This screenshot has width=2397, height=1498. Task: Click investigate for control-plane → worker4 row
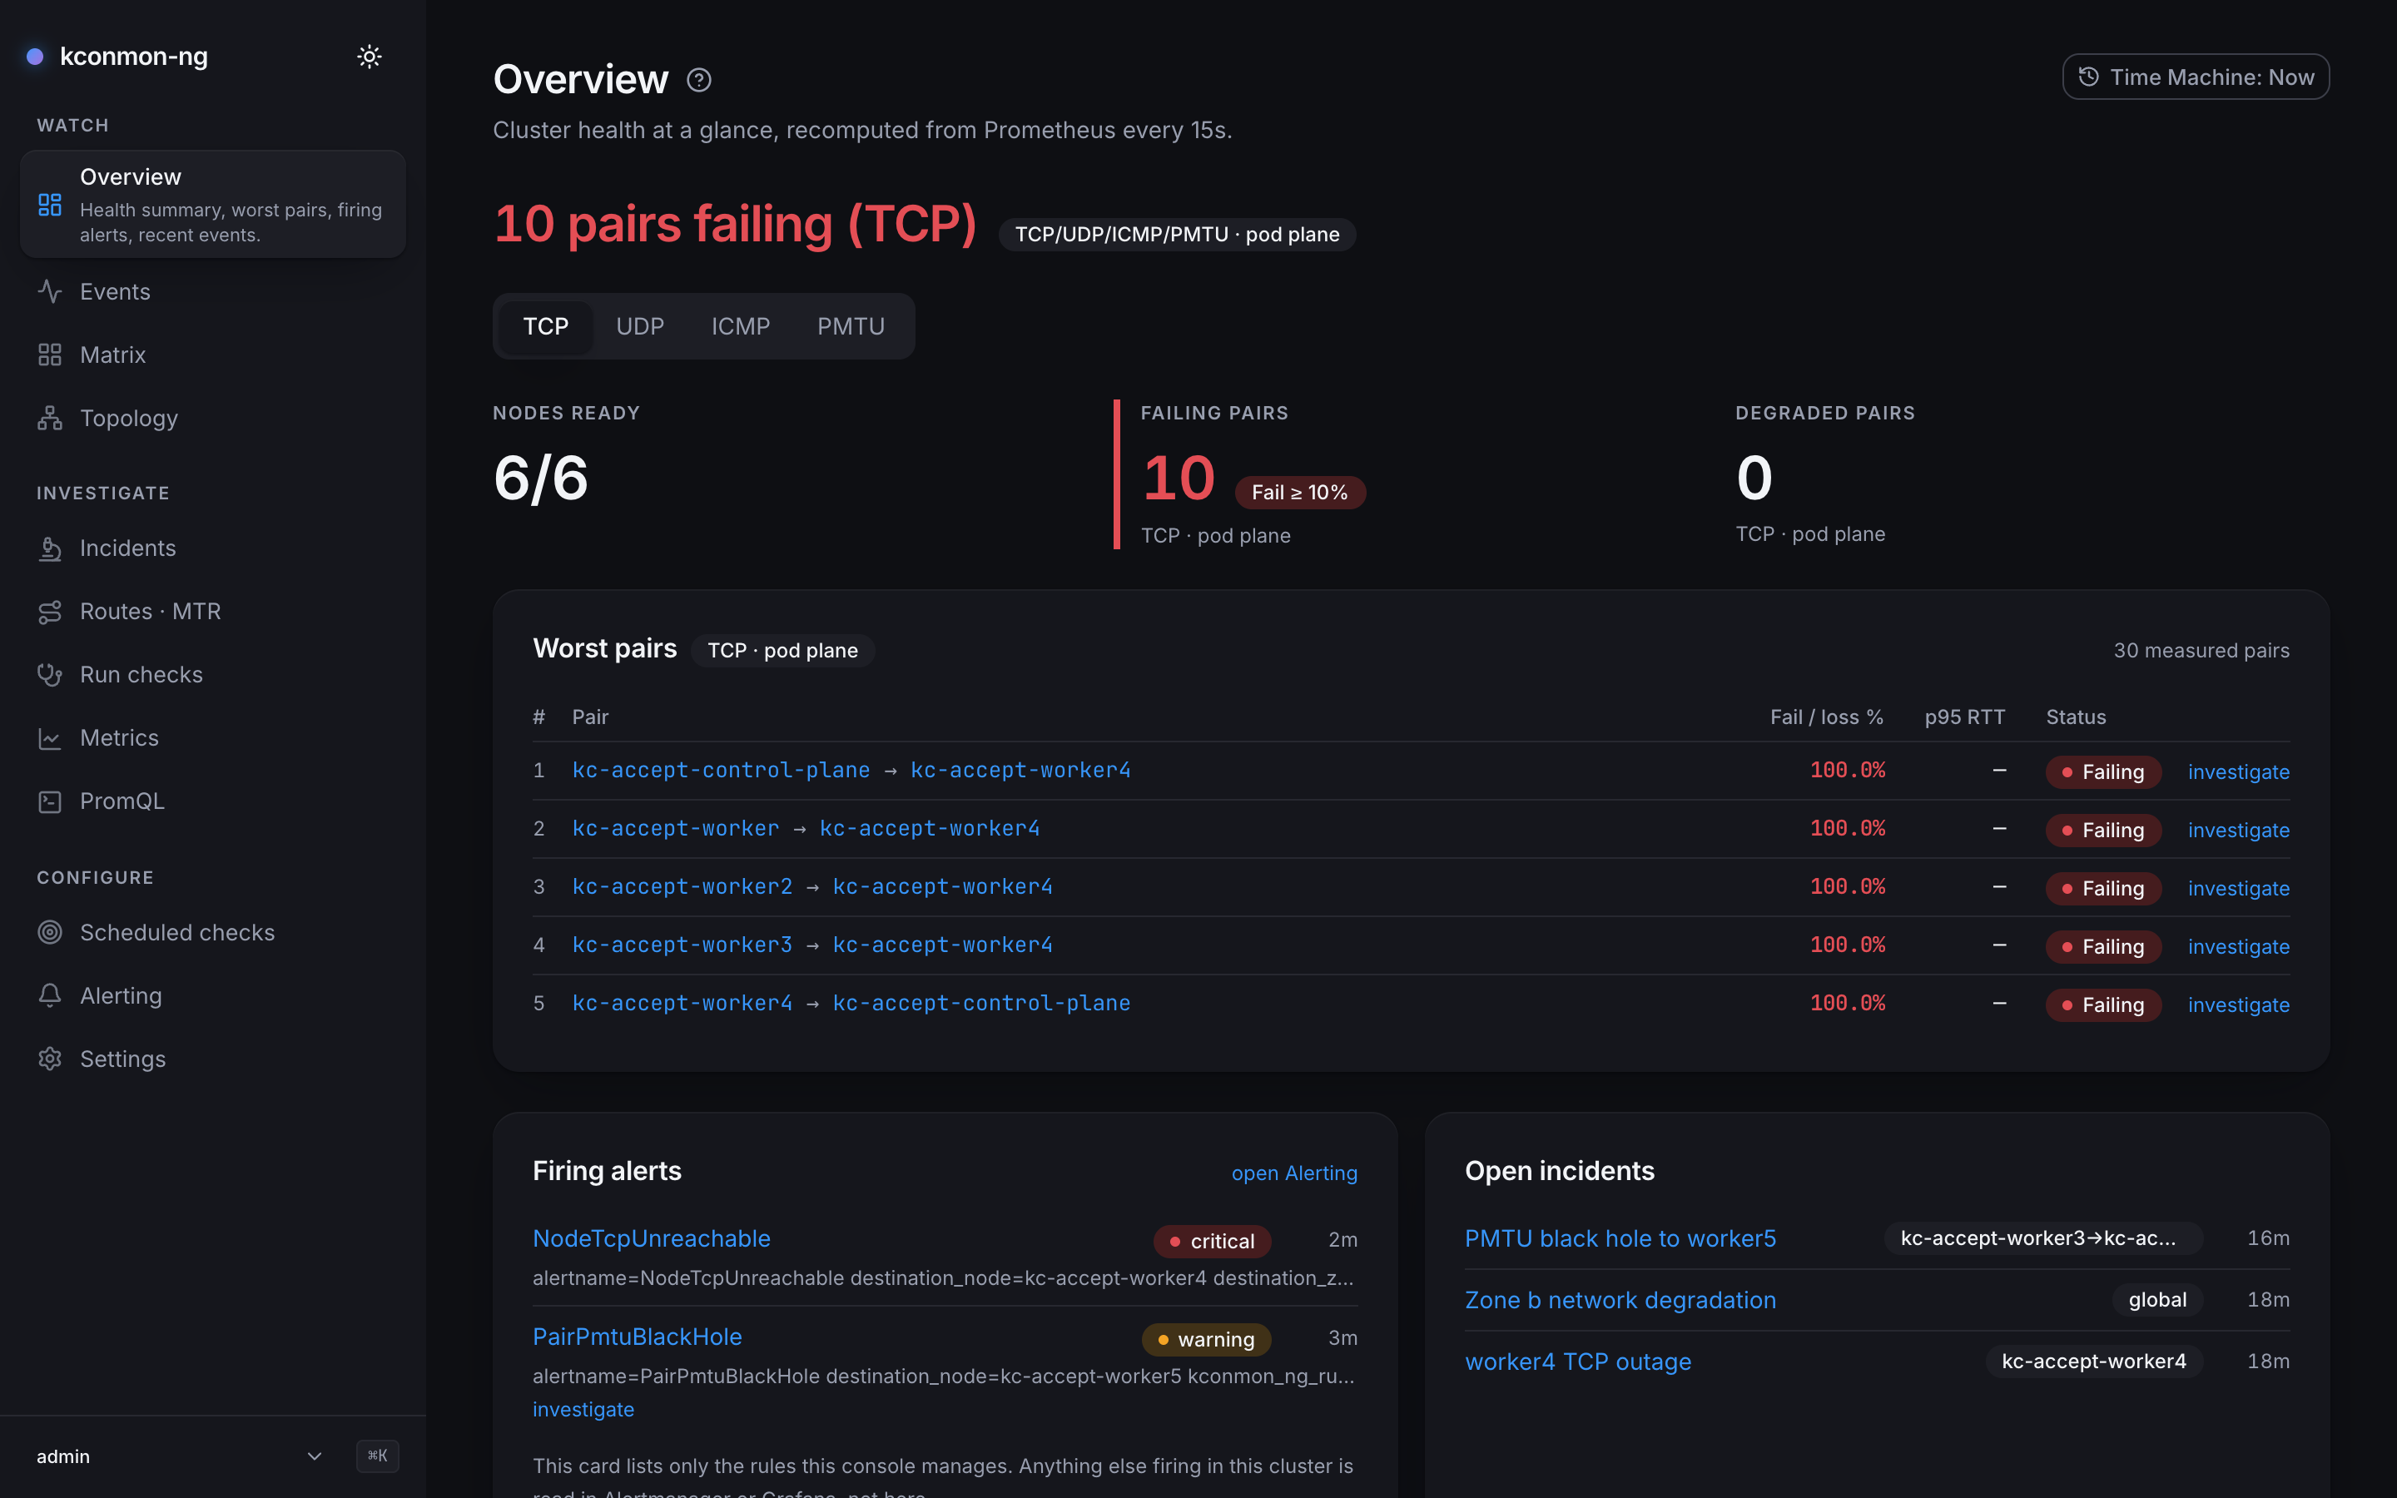click(x=2239, y=771)
